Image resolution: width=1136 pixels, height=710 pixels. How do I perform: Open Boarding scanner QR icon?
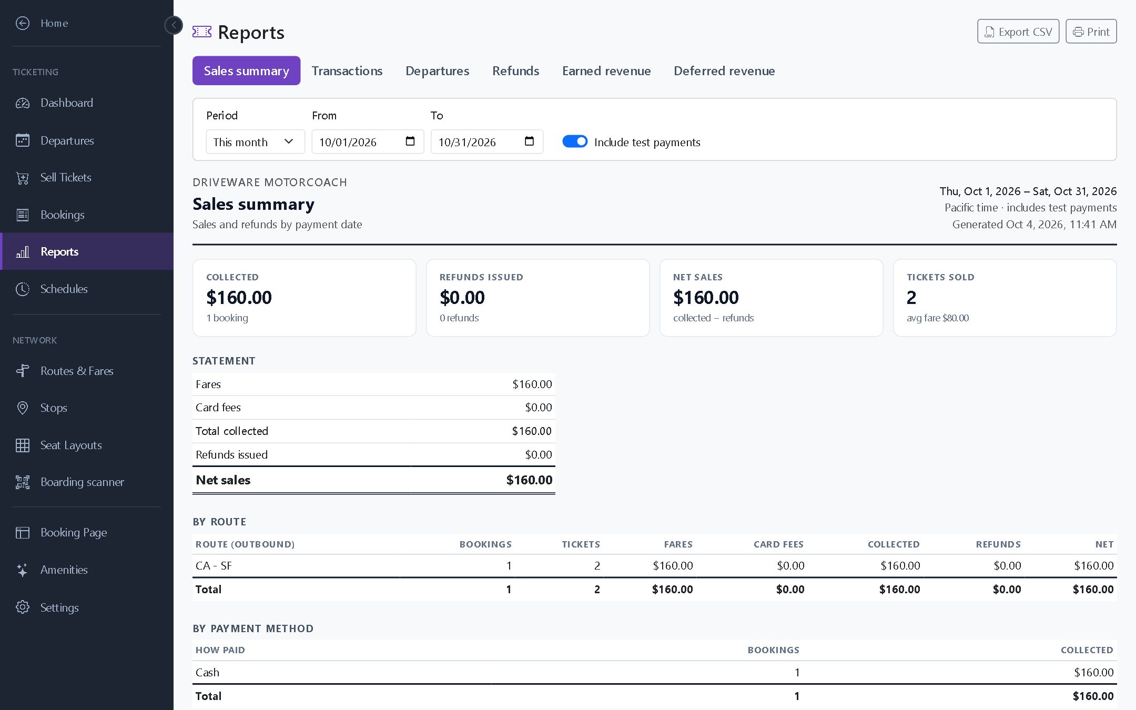coord(23,482)
